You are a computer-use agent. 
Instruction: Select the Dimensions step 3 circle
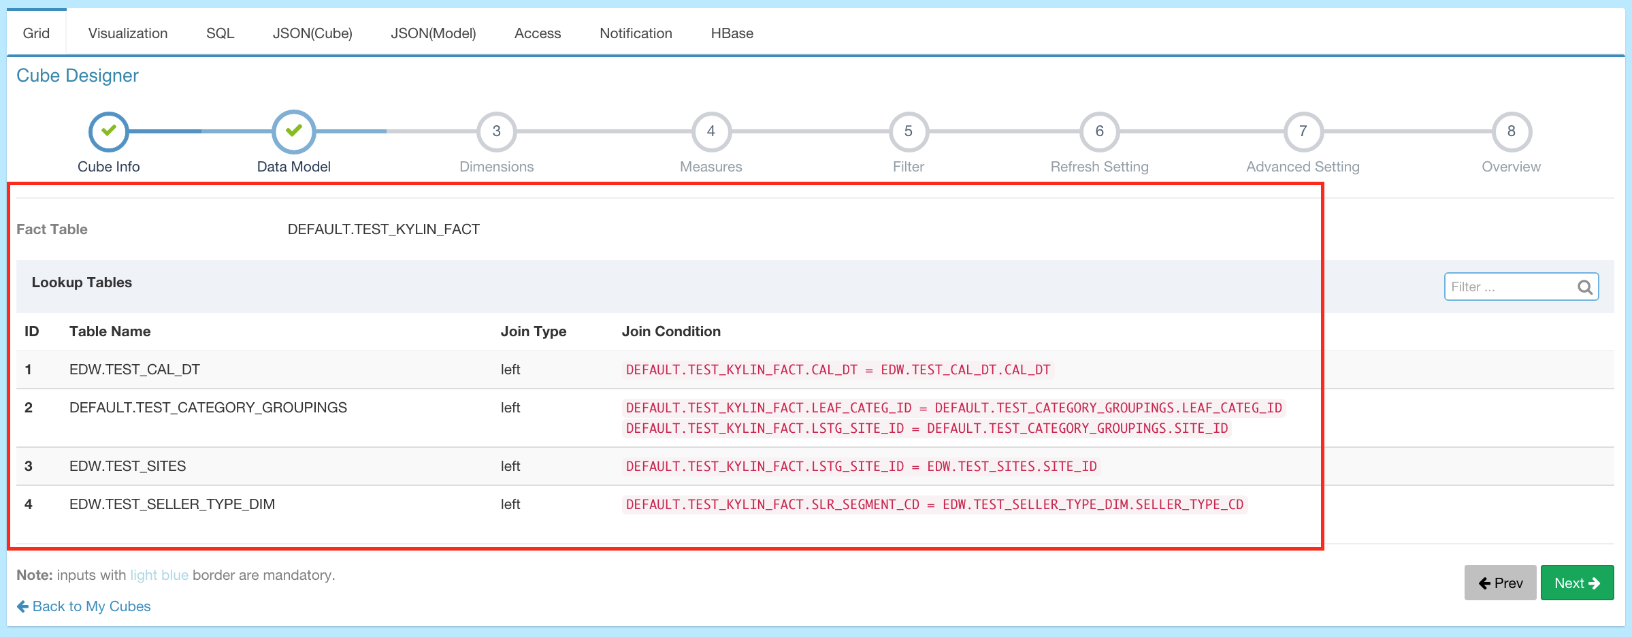coord(496,131)
